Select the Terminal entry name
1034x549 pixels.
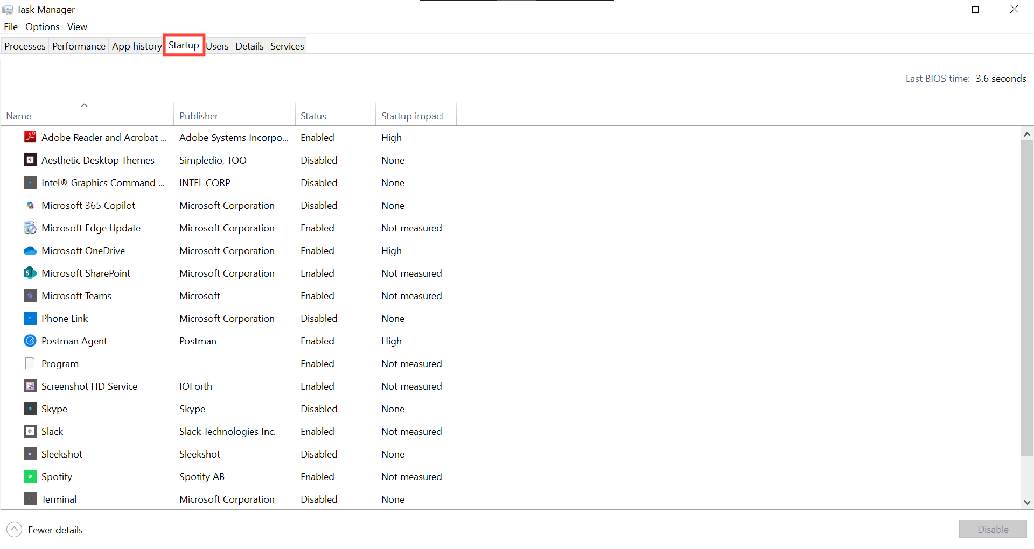pos(59,499)
